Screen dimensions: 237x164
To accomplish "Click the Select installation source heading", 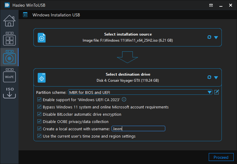I will (128, 34).
